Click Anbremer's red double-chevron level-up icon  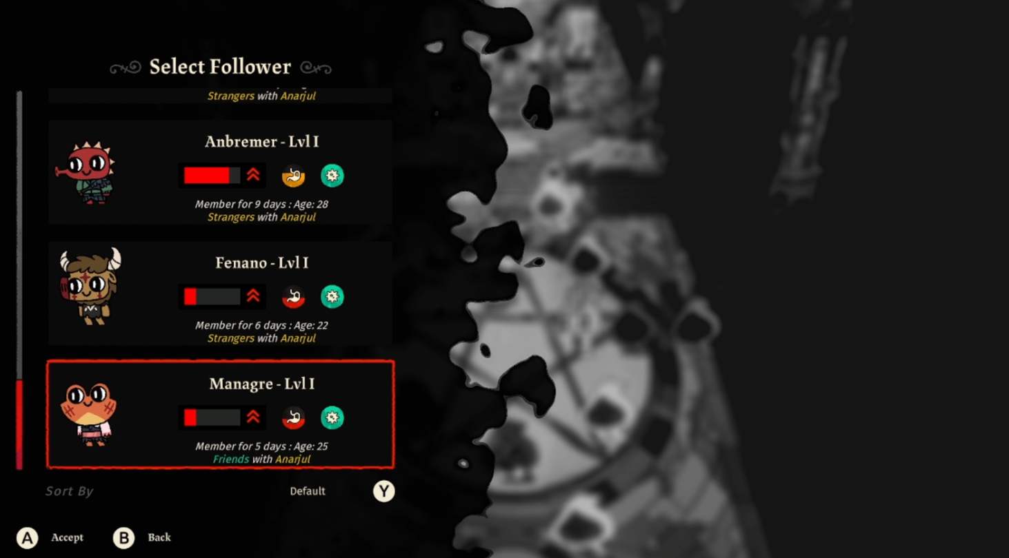(253, 175)
